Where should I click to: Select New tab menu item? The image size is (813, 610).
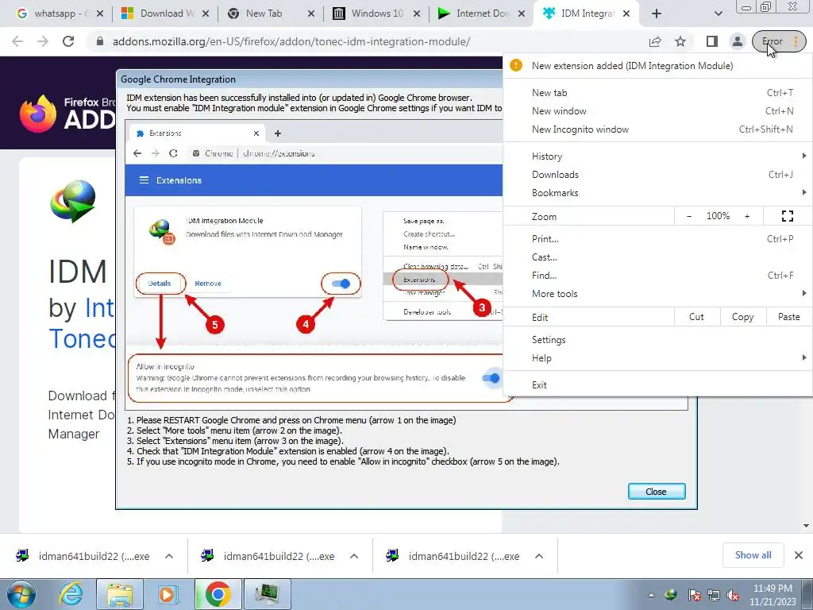click(x=658, y=93)
